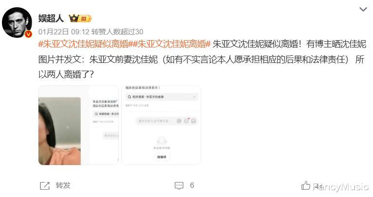The height and width of the screenshot is (197, 373).
Task: Click the comment count 6
Action: 192,185
